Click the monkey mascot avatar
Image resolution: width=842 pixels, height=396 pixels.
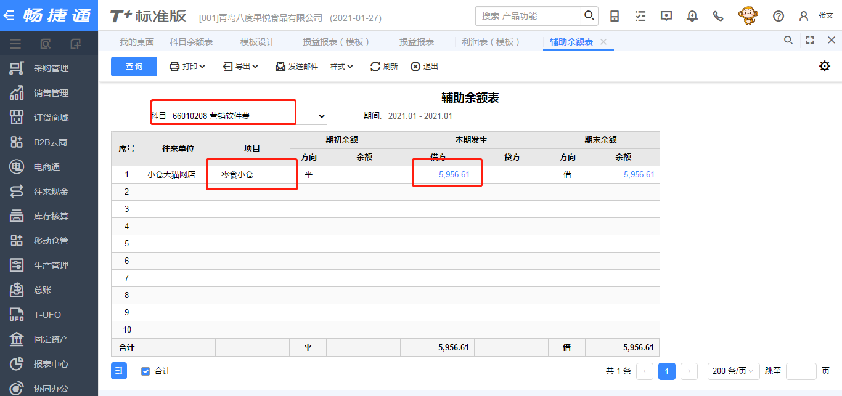[748, 15]
